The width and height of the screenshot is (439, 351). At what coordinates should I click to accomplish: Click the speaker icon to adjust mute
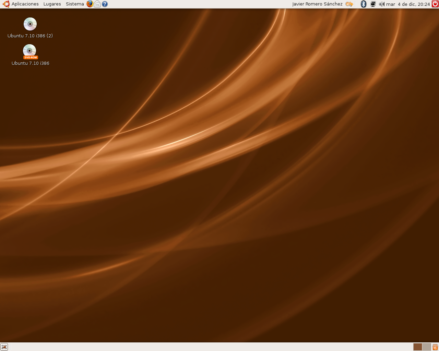click(381, 4)
